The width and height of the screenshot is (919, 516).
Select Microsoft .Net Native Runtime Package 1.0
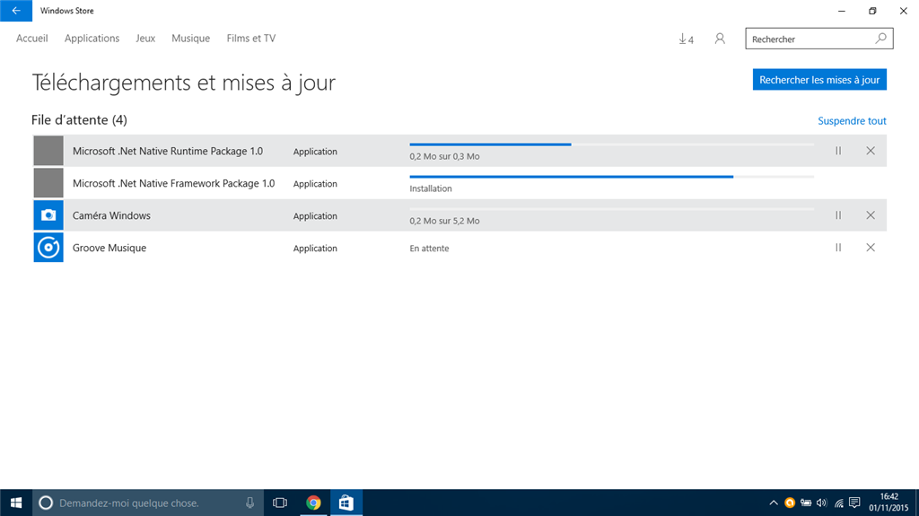(168, 151)
